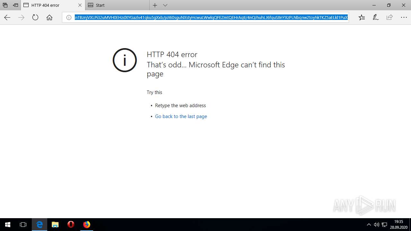Add notes with the pen icon

click(x=376, y=18)
